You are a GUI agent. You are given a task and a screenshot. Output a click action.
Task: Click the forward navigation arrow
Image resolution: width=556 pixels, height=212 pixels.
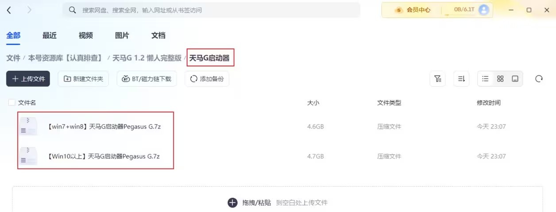29,10
